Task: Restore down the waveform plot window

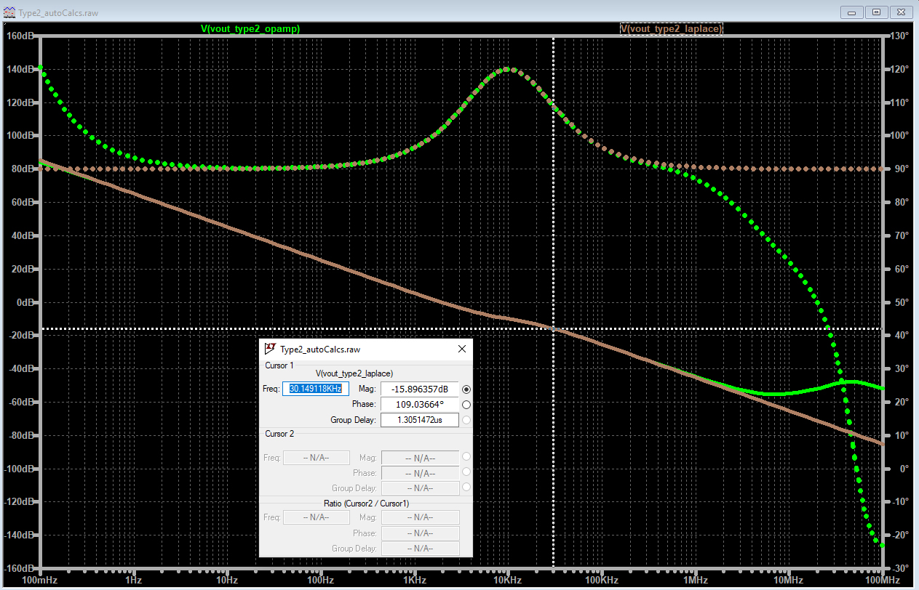Action: pyautogui.click(x=877, y=12)
